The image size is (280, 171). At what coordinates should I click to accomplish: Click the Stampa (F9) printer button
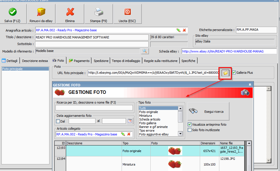(99, 14)
